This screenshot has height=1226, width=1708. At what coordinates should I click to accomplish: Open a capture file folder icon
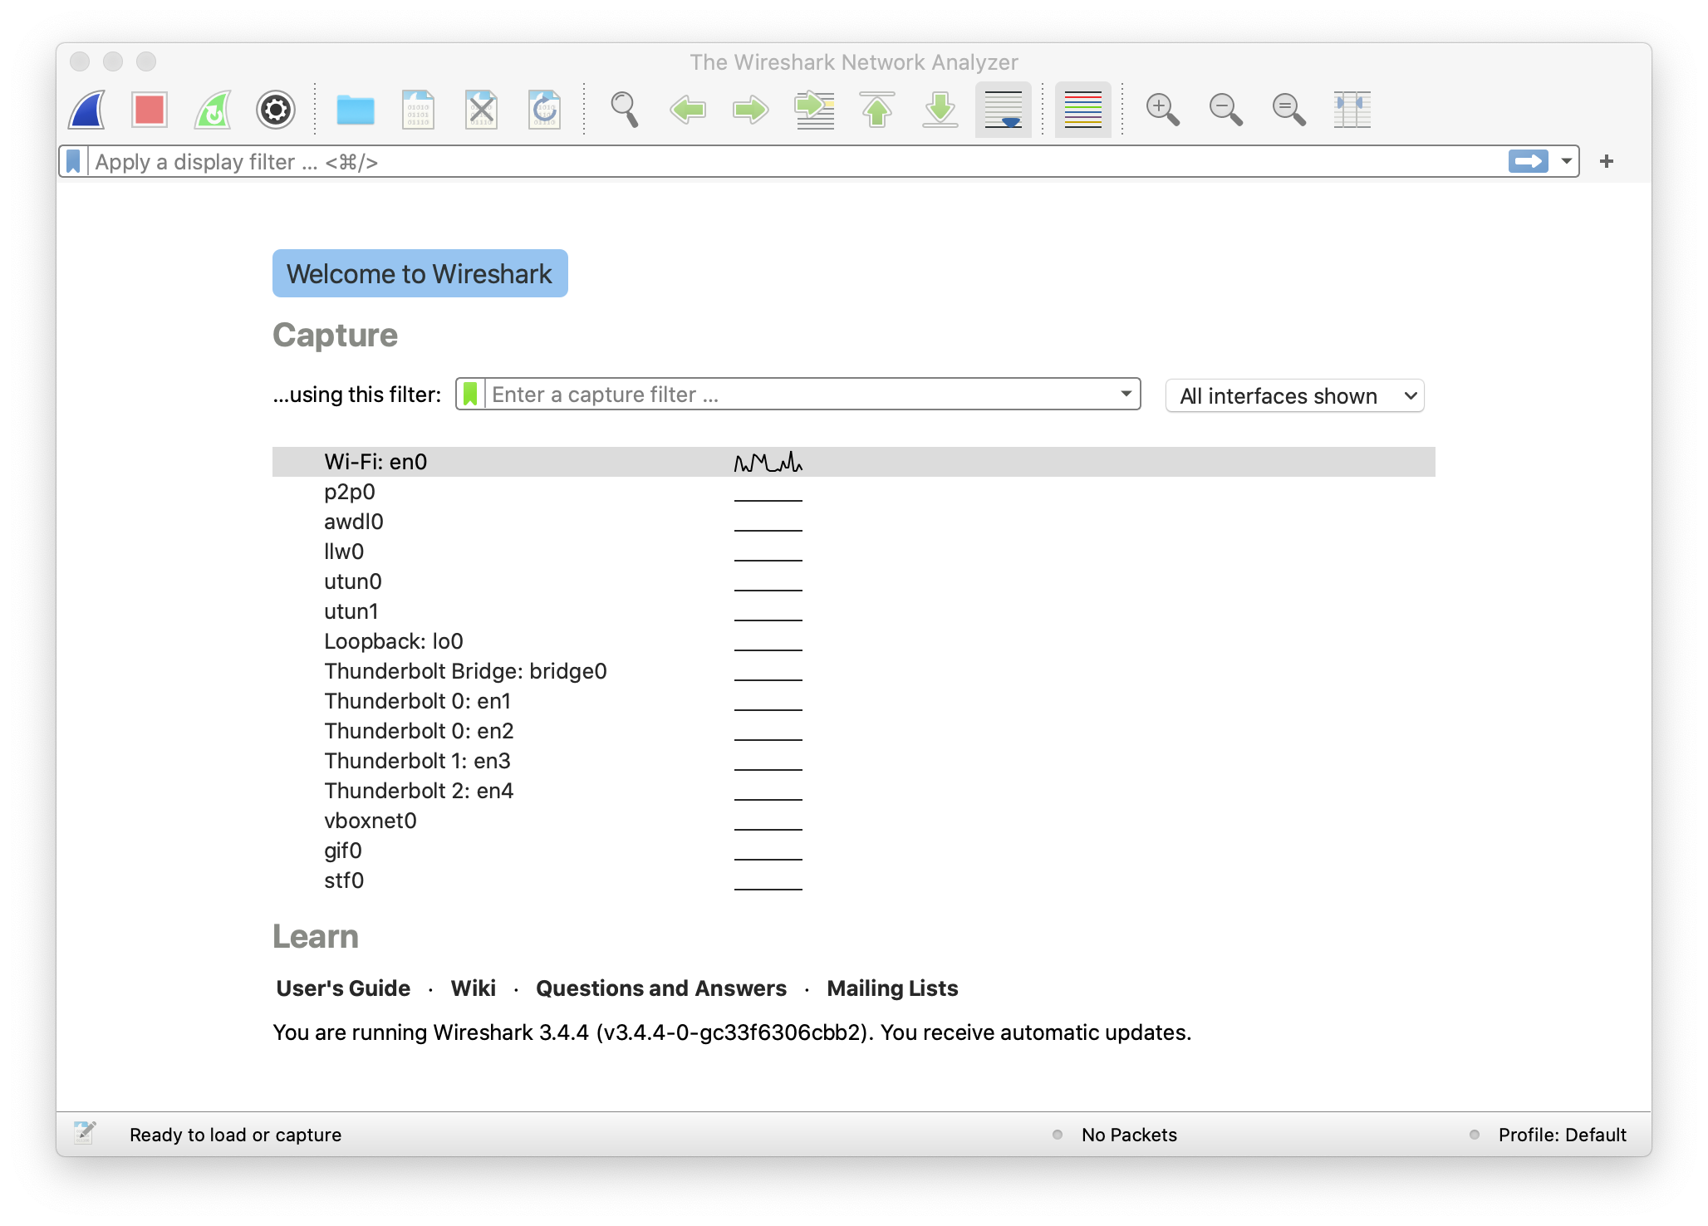point(356,110)
